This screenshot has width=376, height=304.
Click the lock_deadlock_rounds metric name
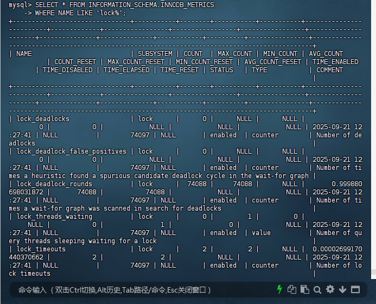[x=54, y=184]
